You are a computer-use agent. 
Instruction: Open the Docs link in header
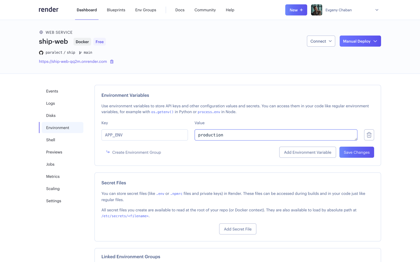pos(180,10)
